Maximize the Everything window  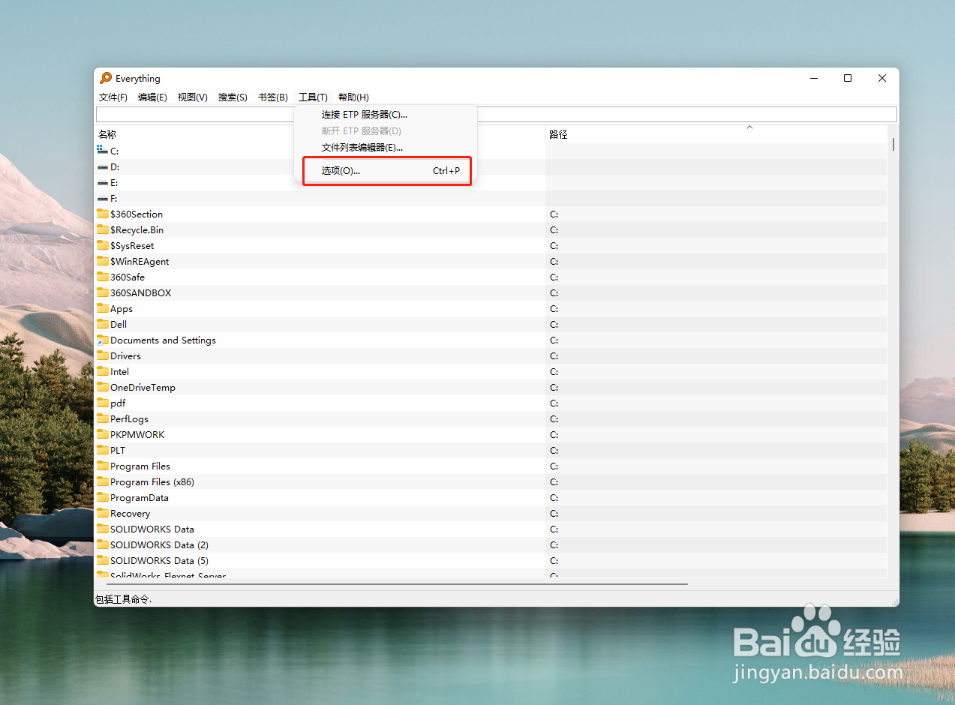click(x=848, y=78)
